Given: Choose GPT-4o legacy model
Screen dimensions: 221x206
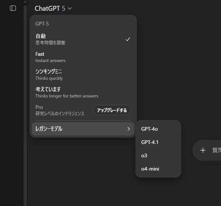Looking at the screenshot, I should pyautogui.click(x=158, y=129).
